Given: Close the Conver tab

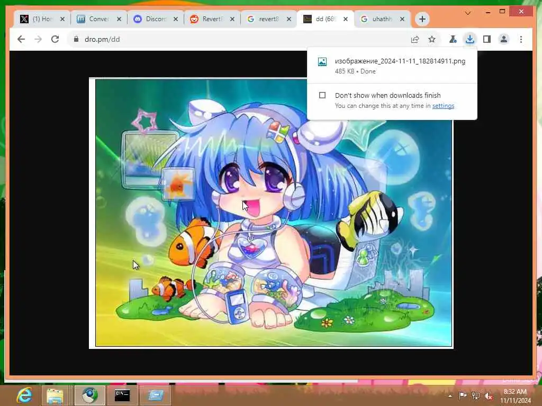Looking at the screenshot, I should (119, 19).
